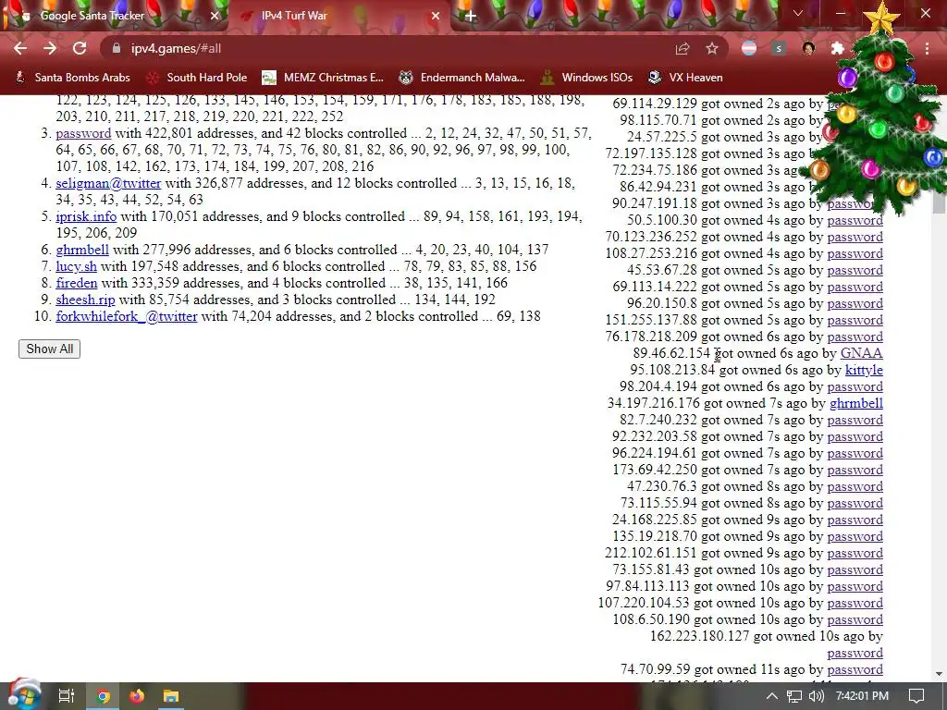
Task: Click the scrollbar down arrow
Action: pyautogui.click(x=939, y=673)
